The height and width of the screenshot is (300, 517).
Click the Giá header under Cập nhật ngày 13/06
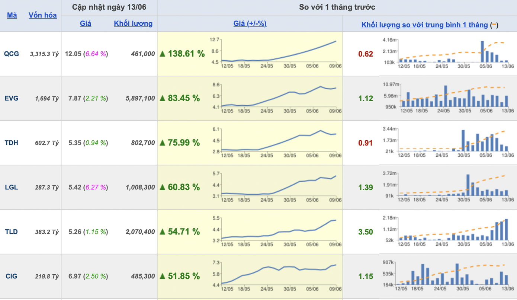pyautogui.click(x=86, y=23)
